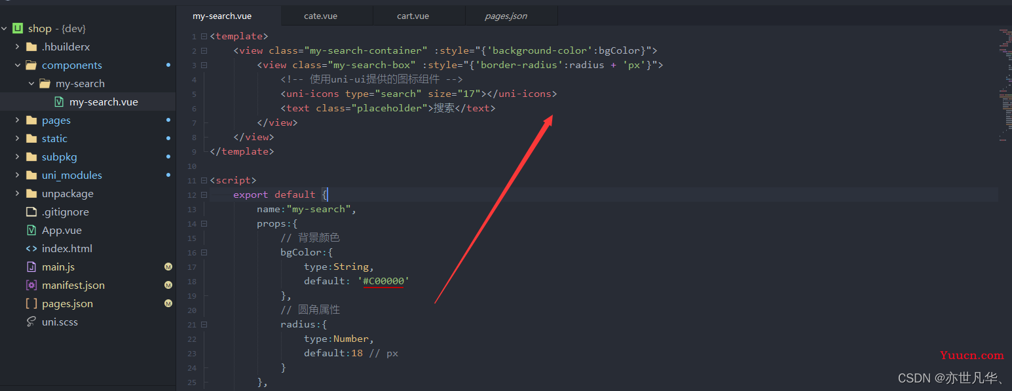This screenshot has height=391, width=1012.
Task: Fold the my-search-container view at line 2
Action: point(204,51)
